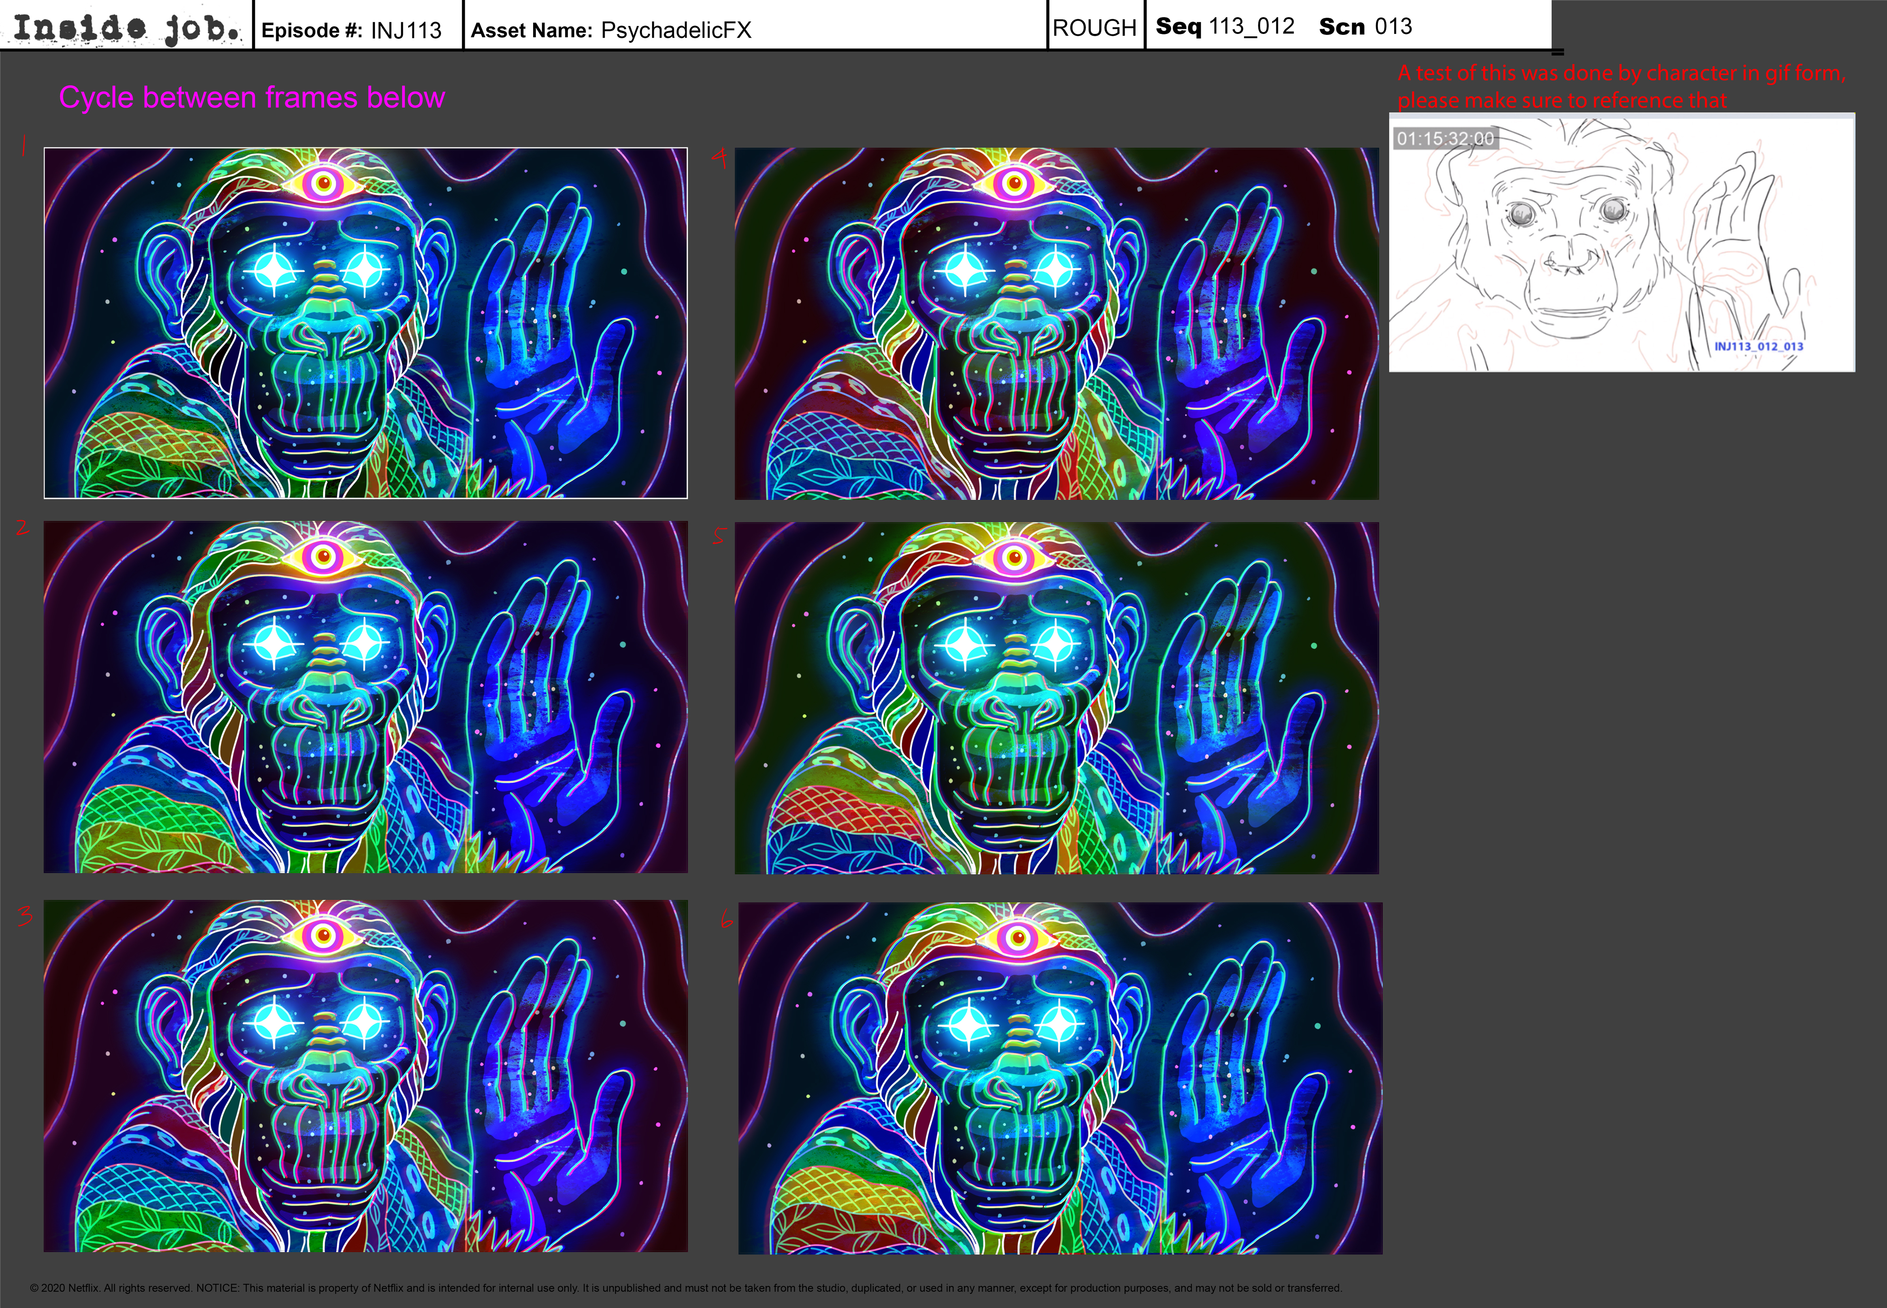This screenshot has height=1308, width=1887.
Task: Click psychedelic chimp frame 2 thumbnail
Action: (x=366, y=697)
